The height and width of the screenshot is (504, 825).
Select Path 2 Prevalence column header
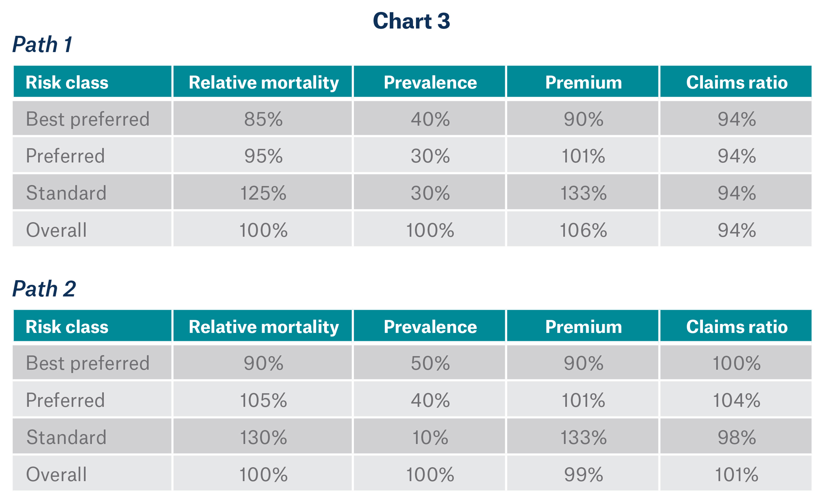point(430,327)
